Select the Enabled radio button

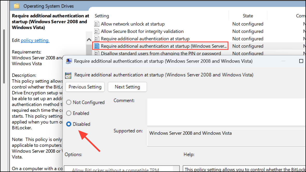pos(69,113)
